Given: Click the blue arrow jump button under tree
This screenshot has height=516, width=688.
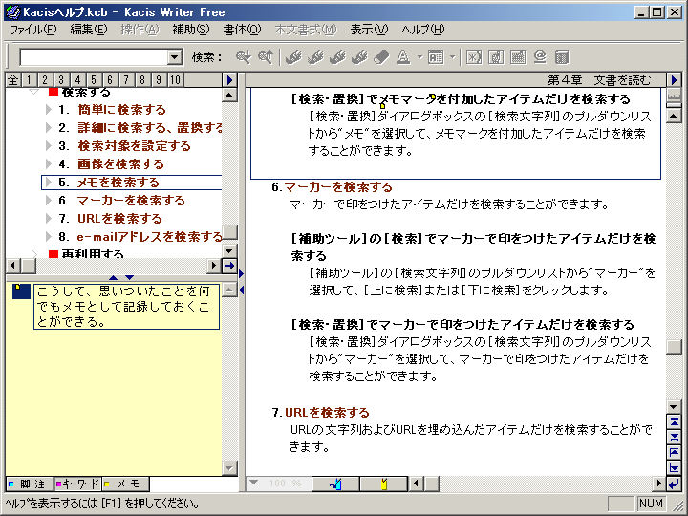Looking at the screenshot, I should tap(229, 266).
